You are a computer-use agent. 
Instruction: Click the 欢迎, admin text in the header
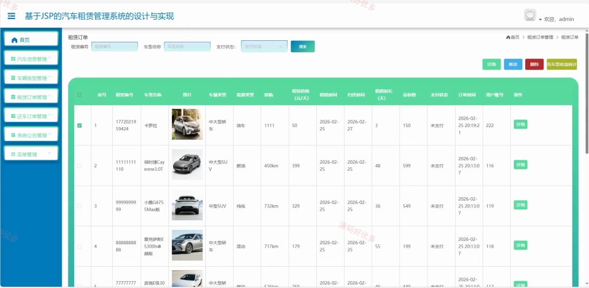click(559, 19)
